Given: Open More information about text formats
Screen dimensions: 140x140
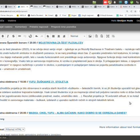Looking at the screenshot, I should pos(120,127).
